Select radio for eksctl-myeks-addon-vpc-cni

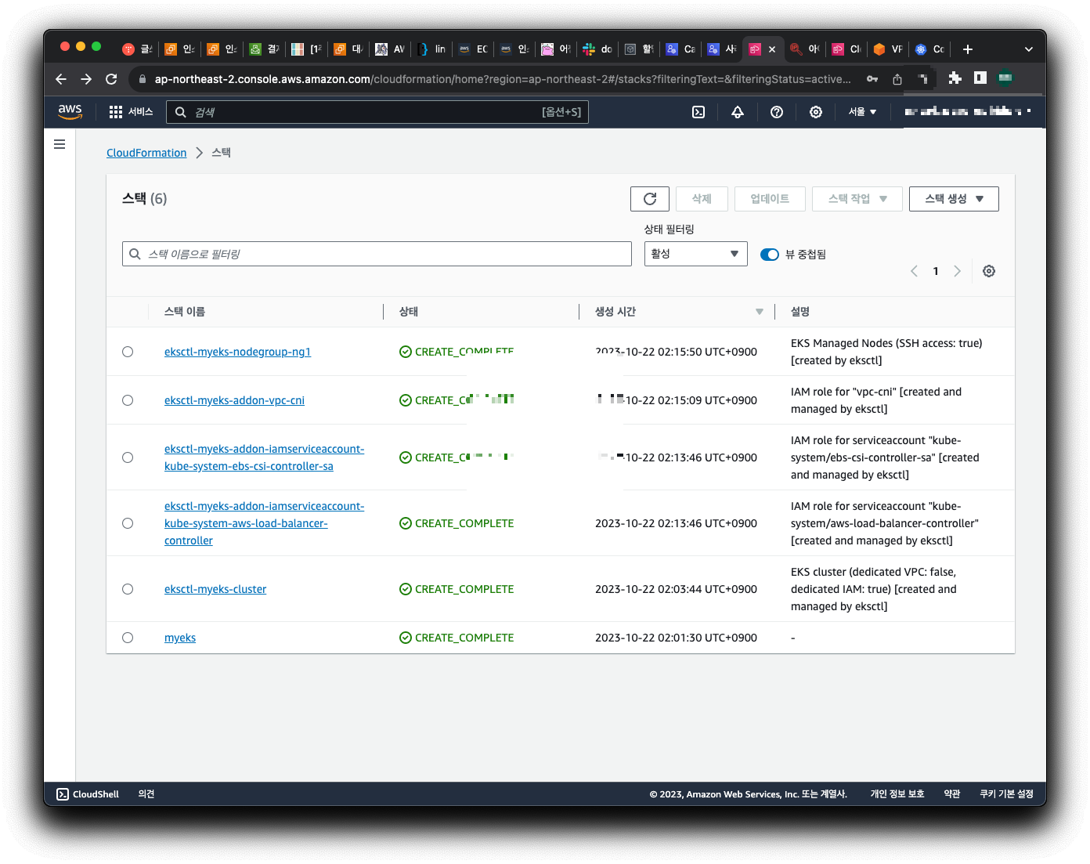pyautogui.click(x=128, y=400)
